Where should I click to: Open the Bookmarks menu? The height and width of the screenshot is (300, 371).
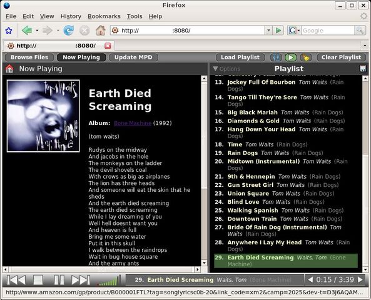(x=104, y=16)
